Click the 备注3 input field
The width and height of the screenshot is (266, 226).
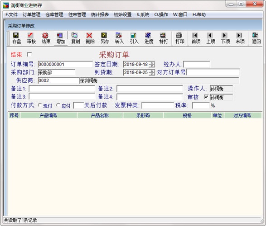[x=62, y=97]
